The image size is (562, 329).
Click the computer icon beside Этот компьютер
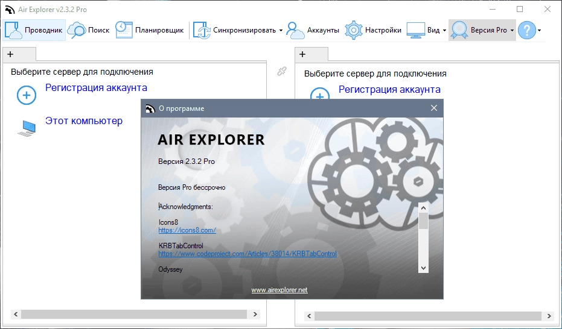coord(27,128)
